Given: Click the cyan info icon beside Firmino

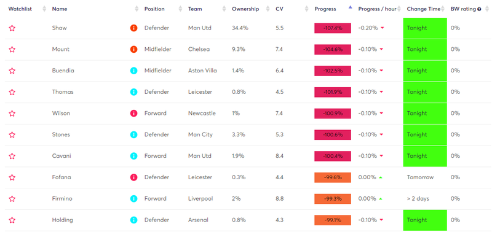Looking at the screenshot, I should pos(133,199).
